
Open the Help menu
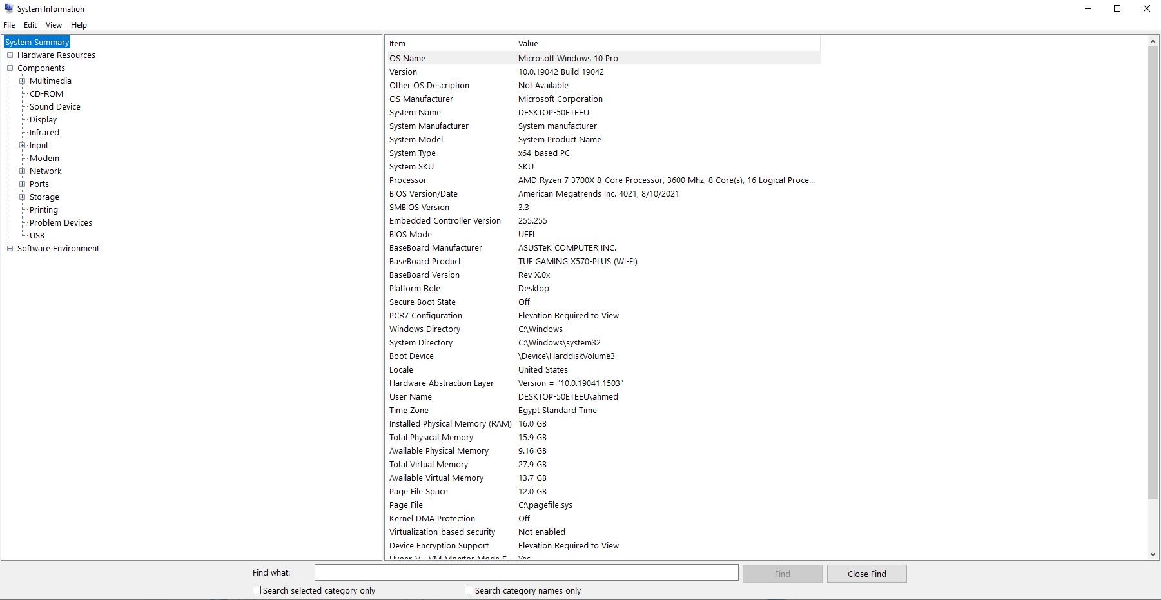point(79,25)
